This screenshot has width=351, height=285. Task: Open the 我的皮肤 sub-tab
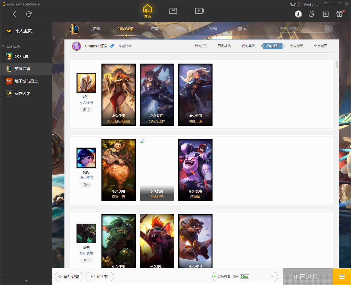click(x=273, y=46)
